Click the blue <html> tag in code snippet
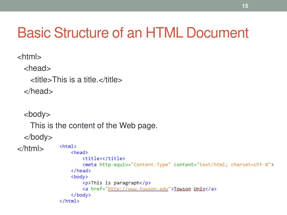 [x=68, y=146]
